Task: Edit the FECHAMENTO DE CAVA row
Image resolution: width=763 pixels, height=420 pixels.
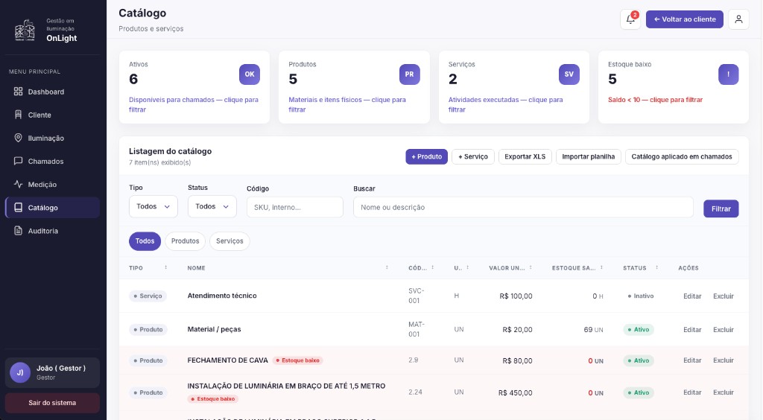Action: (692, 360)
